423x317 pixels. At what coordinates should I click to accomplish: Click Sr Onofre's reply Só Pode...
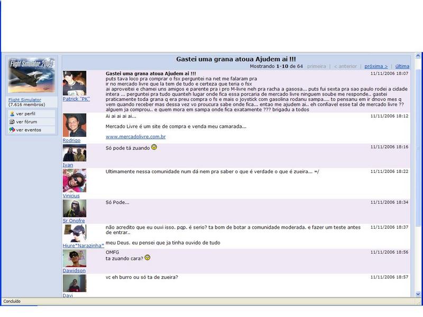[x=117, y=202]
